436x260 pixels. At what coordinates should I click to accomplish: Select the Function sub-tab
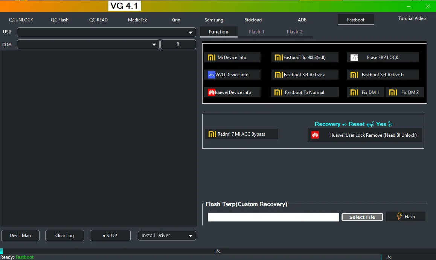tap(218, 32)
